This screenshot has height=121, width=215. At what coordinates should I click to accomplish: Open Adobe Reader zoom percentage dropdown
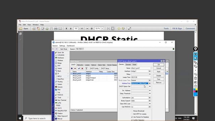pos(102,29)
